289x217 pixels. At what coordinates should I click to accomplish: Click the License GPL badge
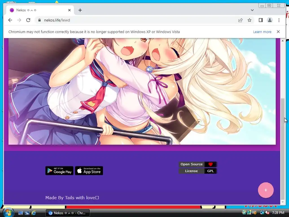pyautogui.click(x=198, y=171)
